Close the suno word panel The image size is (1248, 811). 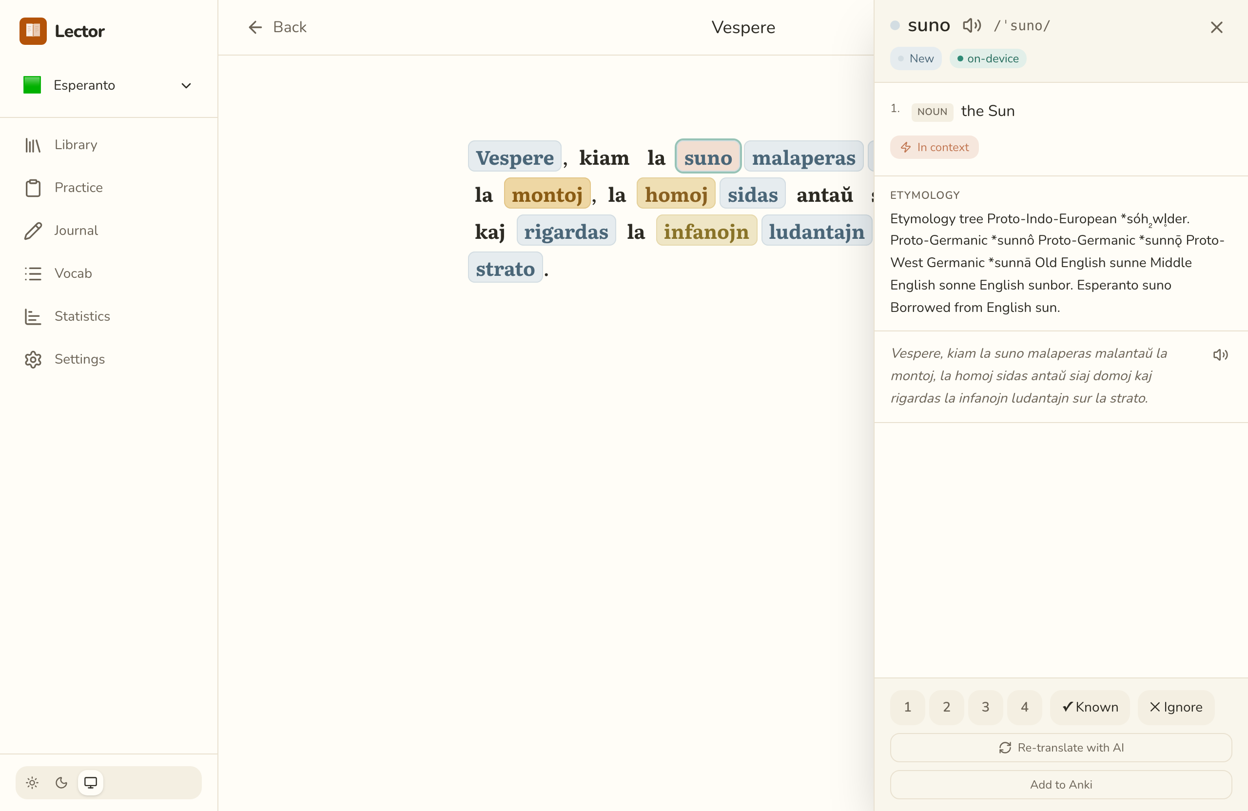click(x=1216, y=27)
